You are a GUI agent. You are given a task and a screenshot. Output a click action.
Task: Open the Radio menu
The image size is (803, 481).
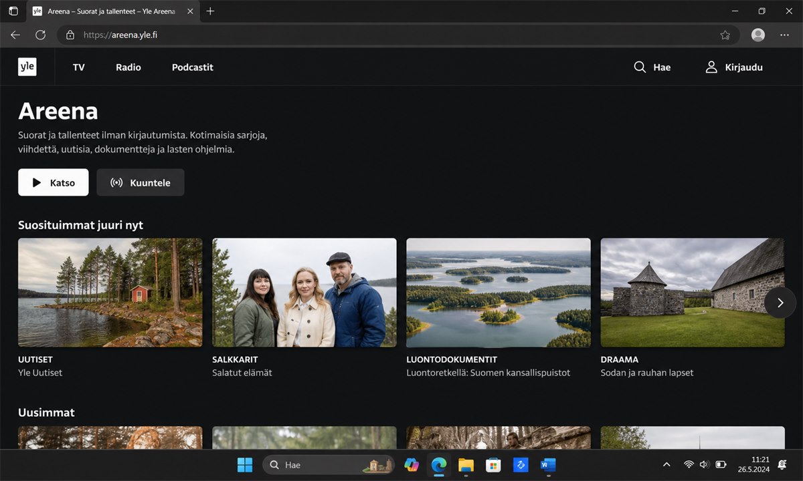128,67
